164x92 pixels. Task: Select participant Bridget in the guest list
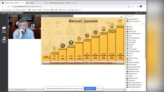pyautogui.click(x=131, y=29)
